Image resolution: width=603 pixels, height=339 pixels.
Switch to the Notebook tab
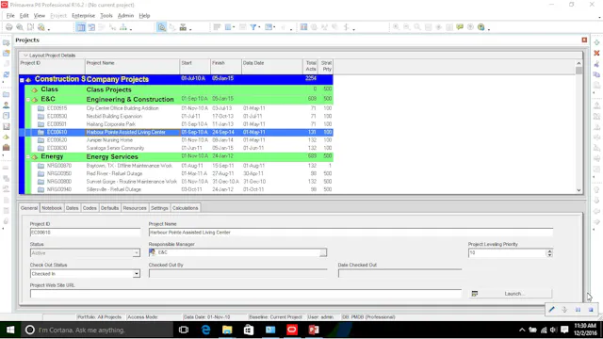pos(52,208)
